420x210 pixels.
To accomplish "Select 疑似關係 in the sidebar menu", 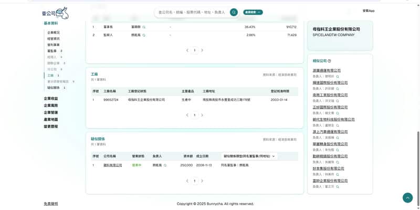I will coord(54,88).
